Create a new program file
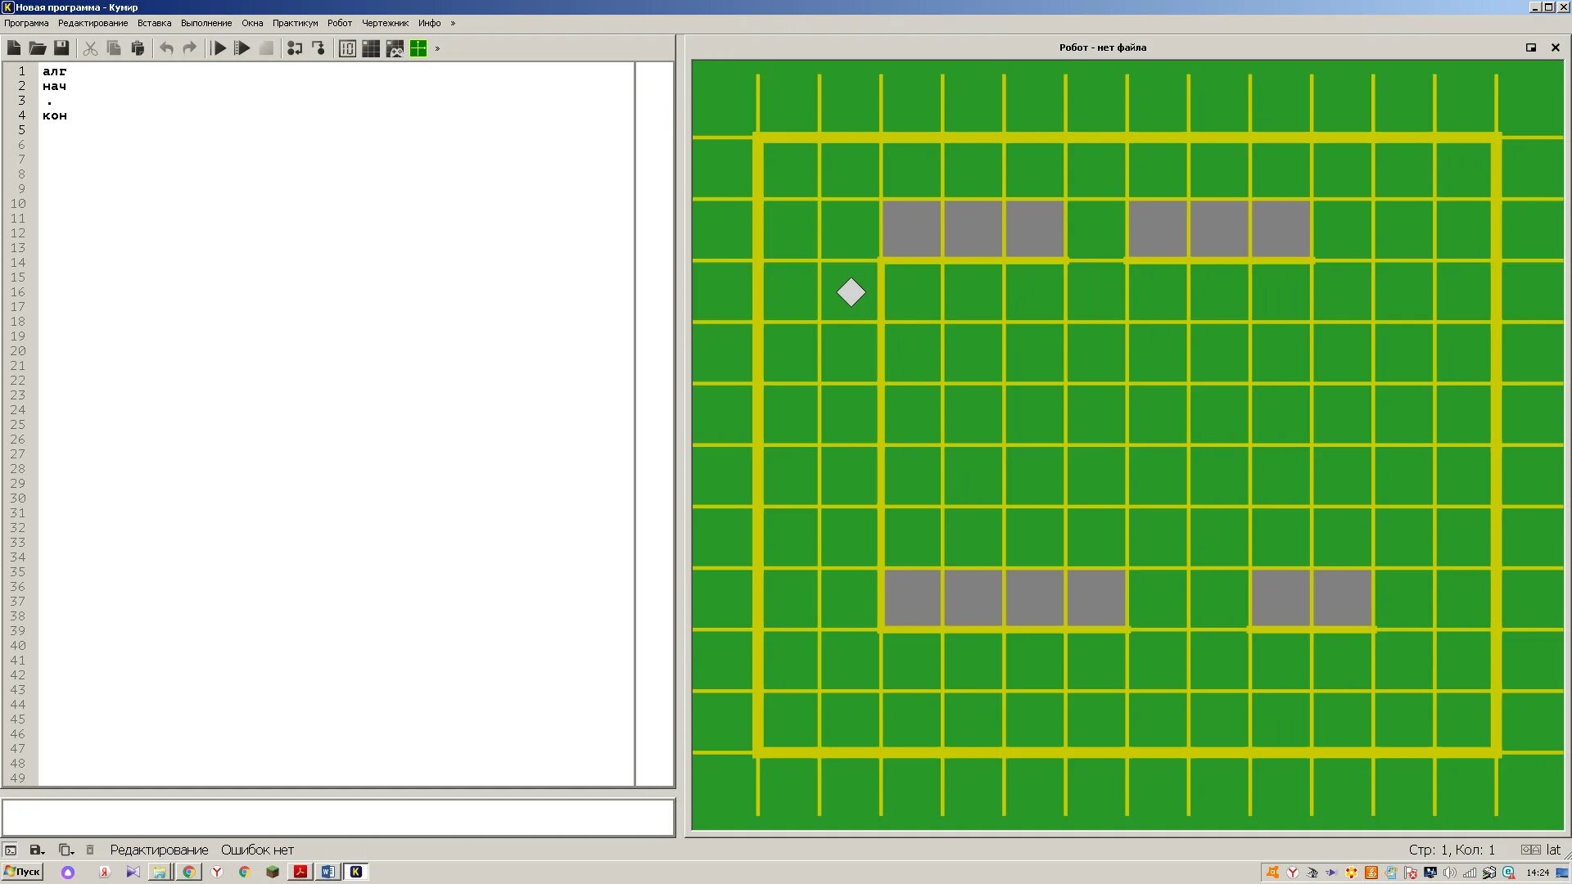 click(x=14, y=48)
